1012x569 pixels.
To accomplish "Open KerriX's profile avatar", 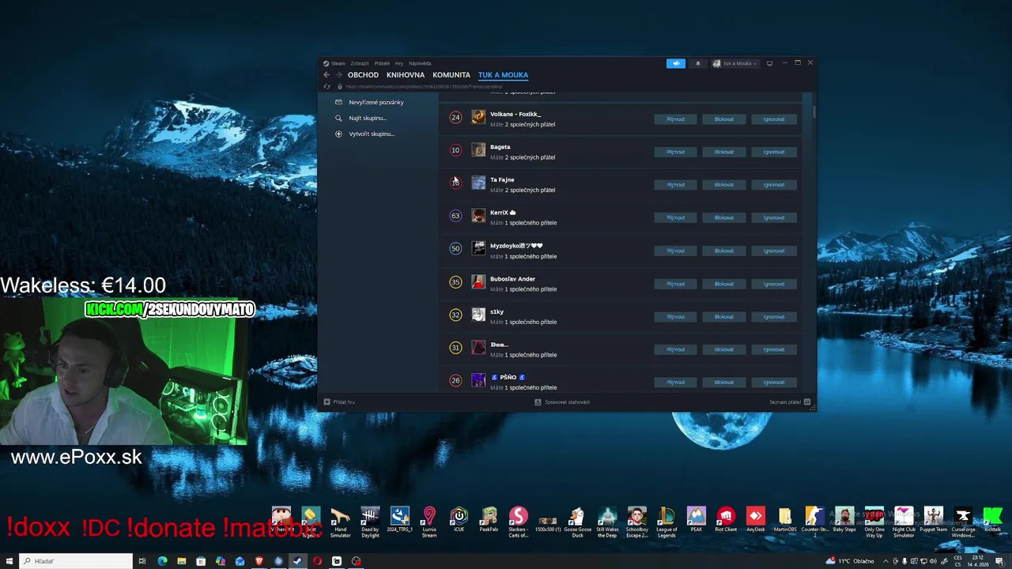I will (478, 216).
